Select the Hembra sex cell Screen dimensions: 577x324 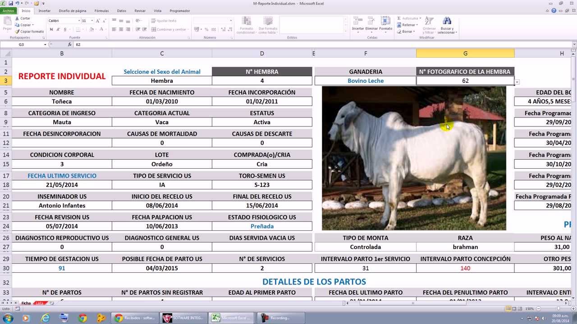[162, 81]
